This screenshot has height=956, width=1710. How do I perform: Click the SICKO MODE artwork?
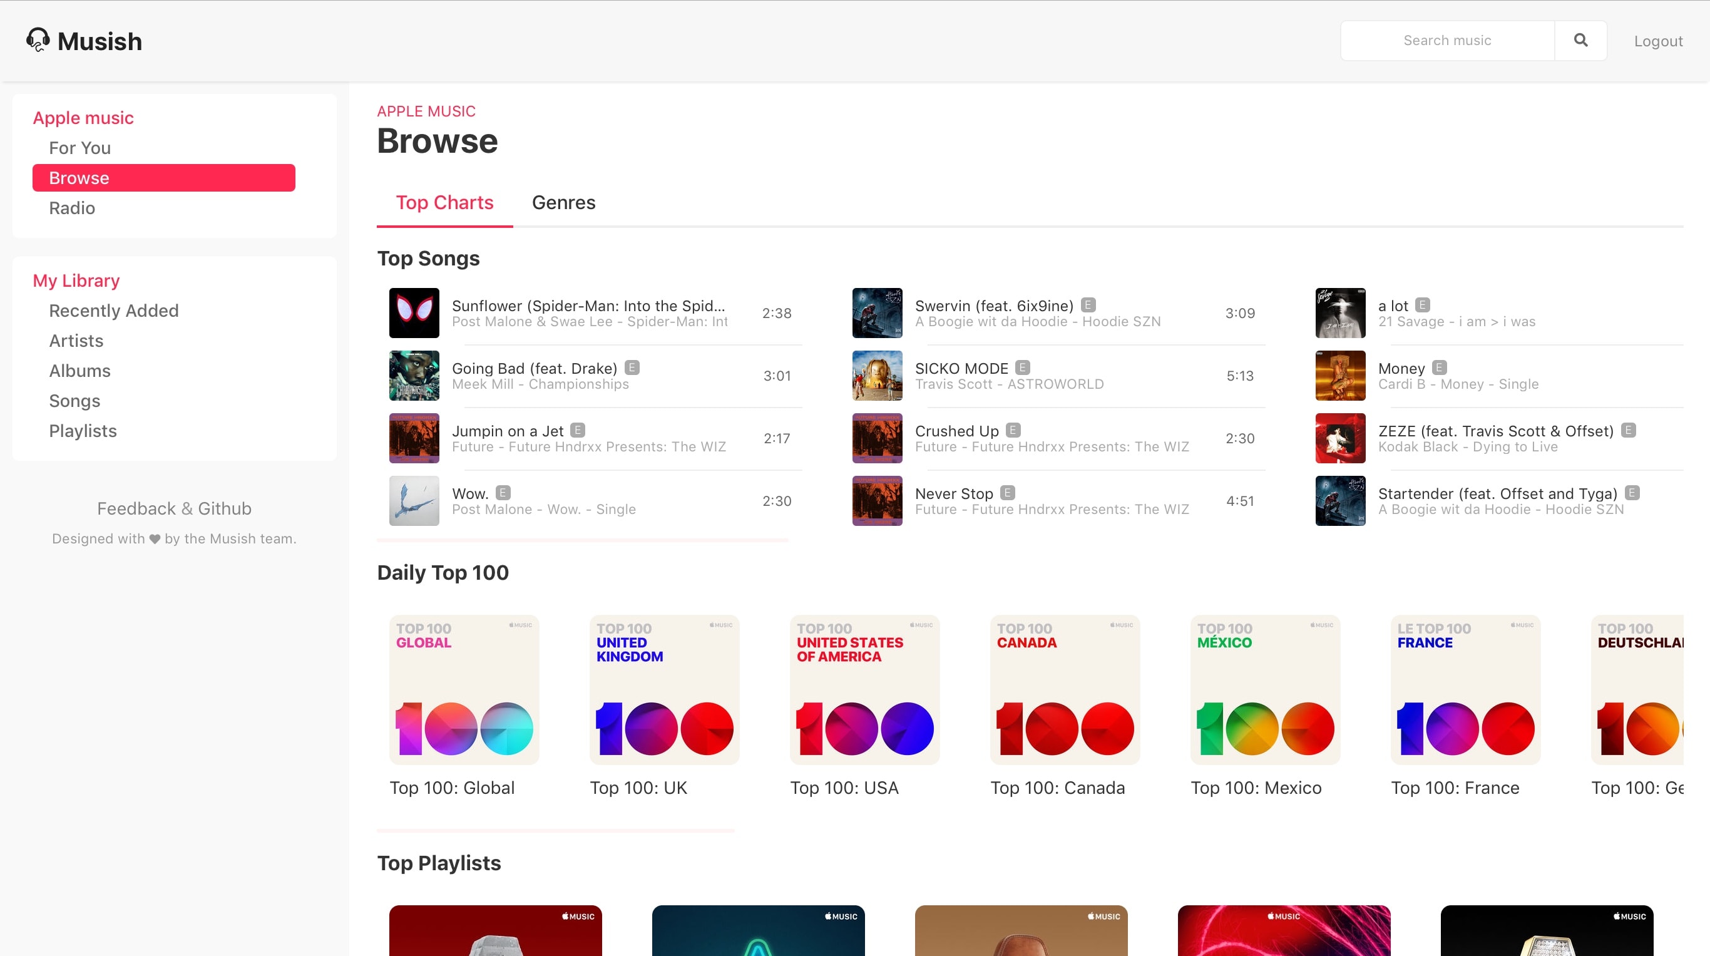click(x=878, y=376)
